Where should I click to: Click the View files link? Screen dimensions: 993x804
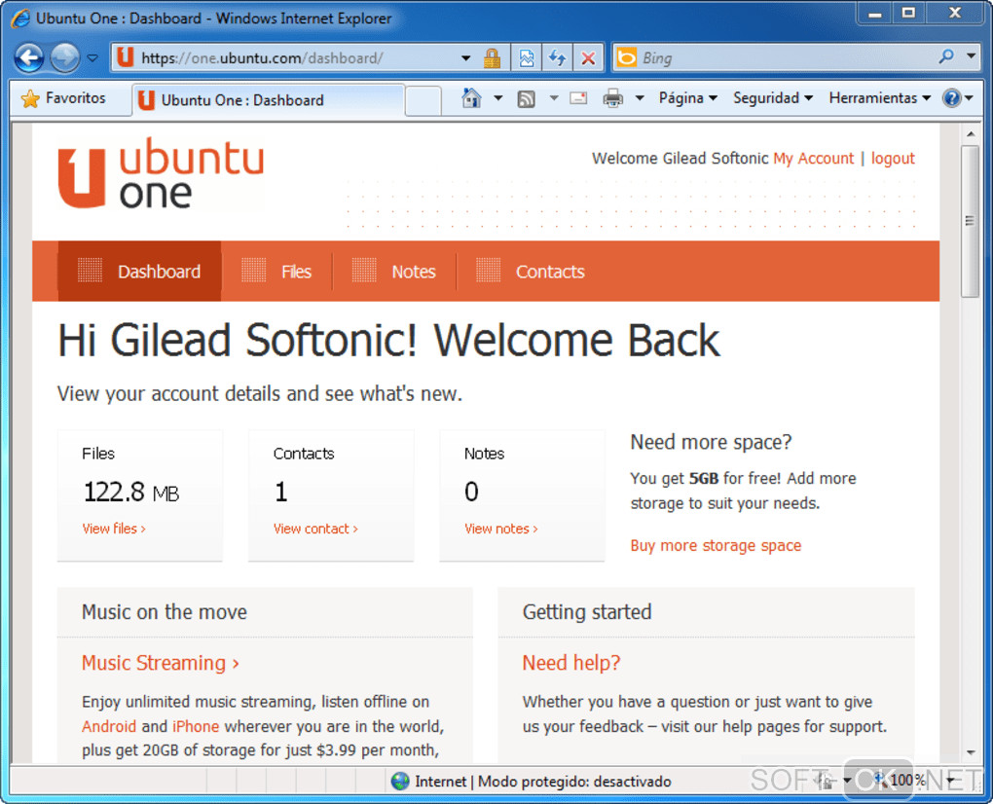click(114, 529)
